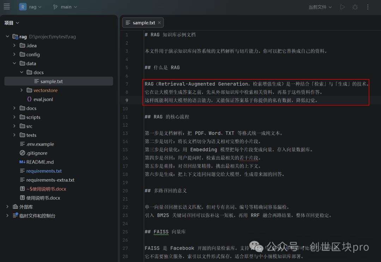Screen dimensions: 381x262
Task: Collapse the docs folder inside data
Action: (x=22, y=72)
